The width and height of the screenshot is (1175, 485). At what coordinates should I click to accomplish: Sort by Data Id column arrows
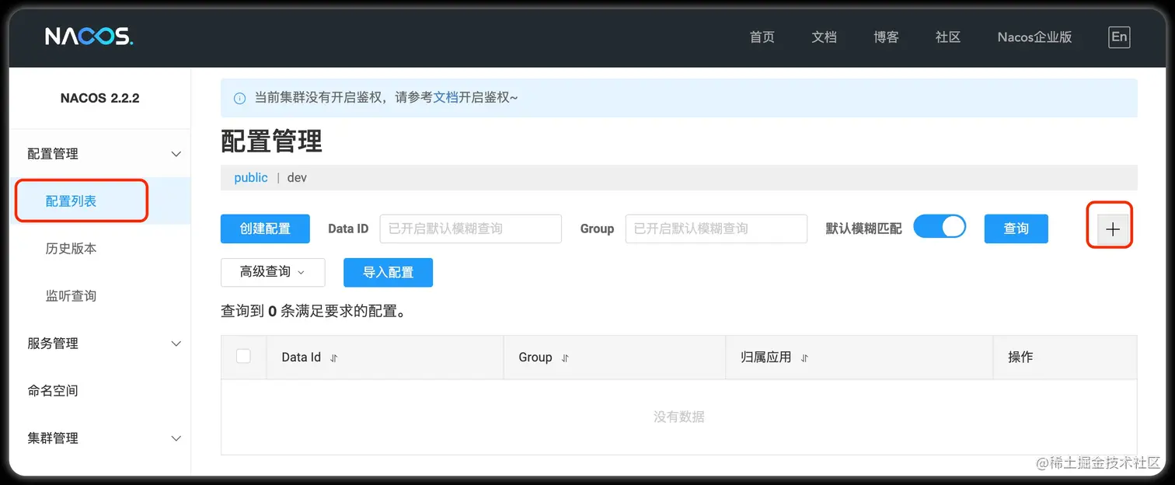point(334,358)
